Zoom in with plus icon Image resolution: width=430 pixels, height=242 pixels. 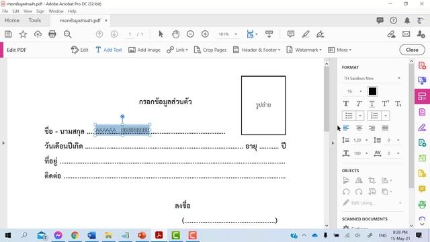coord(205,34)
